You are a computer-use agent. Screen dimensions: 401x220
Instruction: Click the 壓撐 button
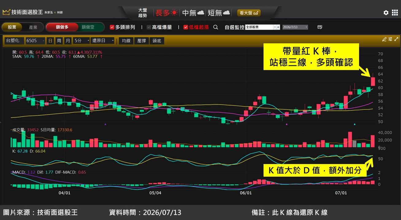click(142, 41)
